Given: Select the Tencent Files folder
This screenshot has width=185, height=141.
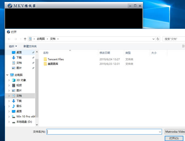Looking at the screenshot, I should (56, 59).
